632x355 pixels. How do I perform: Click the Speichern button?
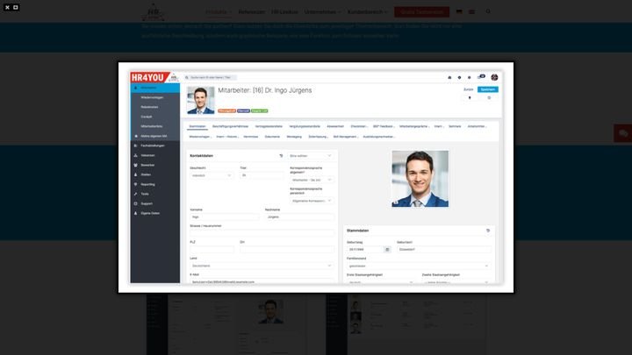(x=489, y=89)
